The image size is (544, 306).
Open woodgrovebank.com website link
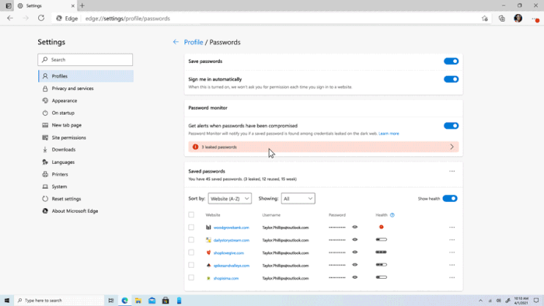pyautogui.click(x=231, y=228)
